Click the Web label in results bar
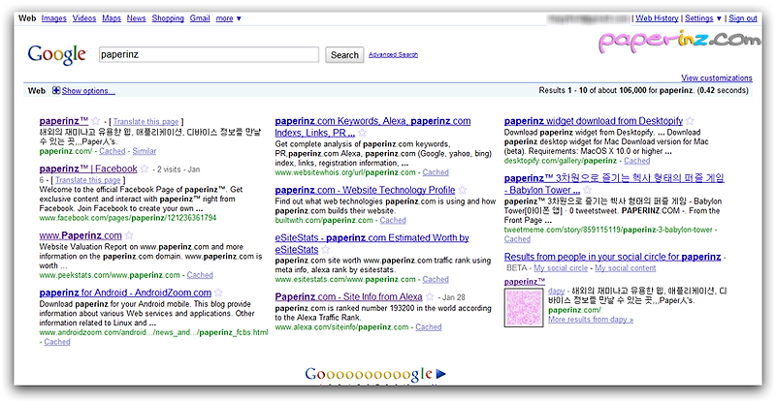This screenshot has height=401, width=776. (x=37, y=90)
